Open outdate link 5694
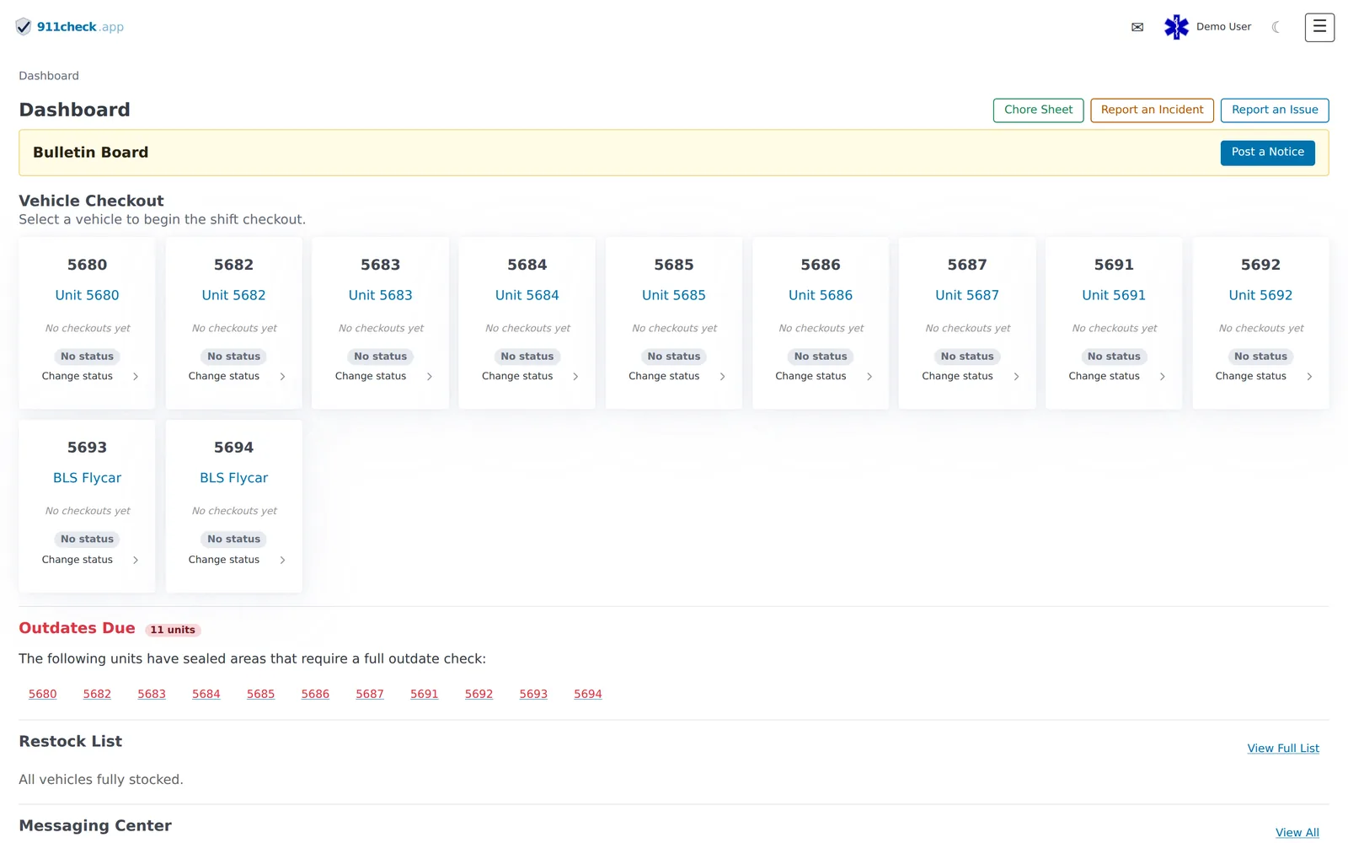Viewport: 1348px width, 843px height. coord(588,694)
